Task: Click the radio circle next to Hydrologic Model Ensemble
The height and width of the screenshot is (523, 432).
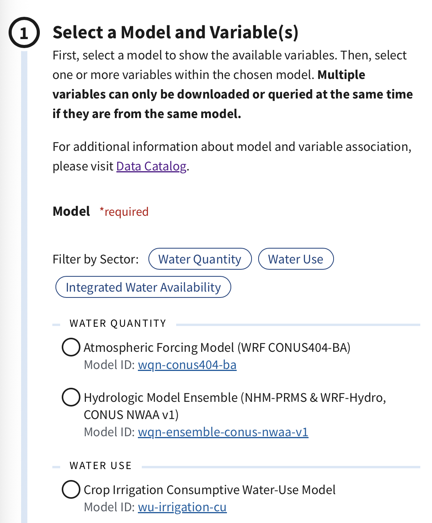Action: pos(71,398)
